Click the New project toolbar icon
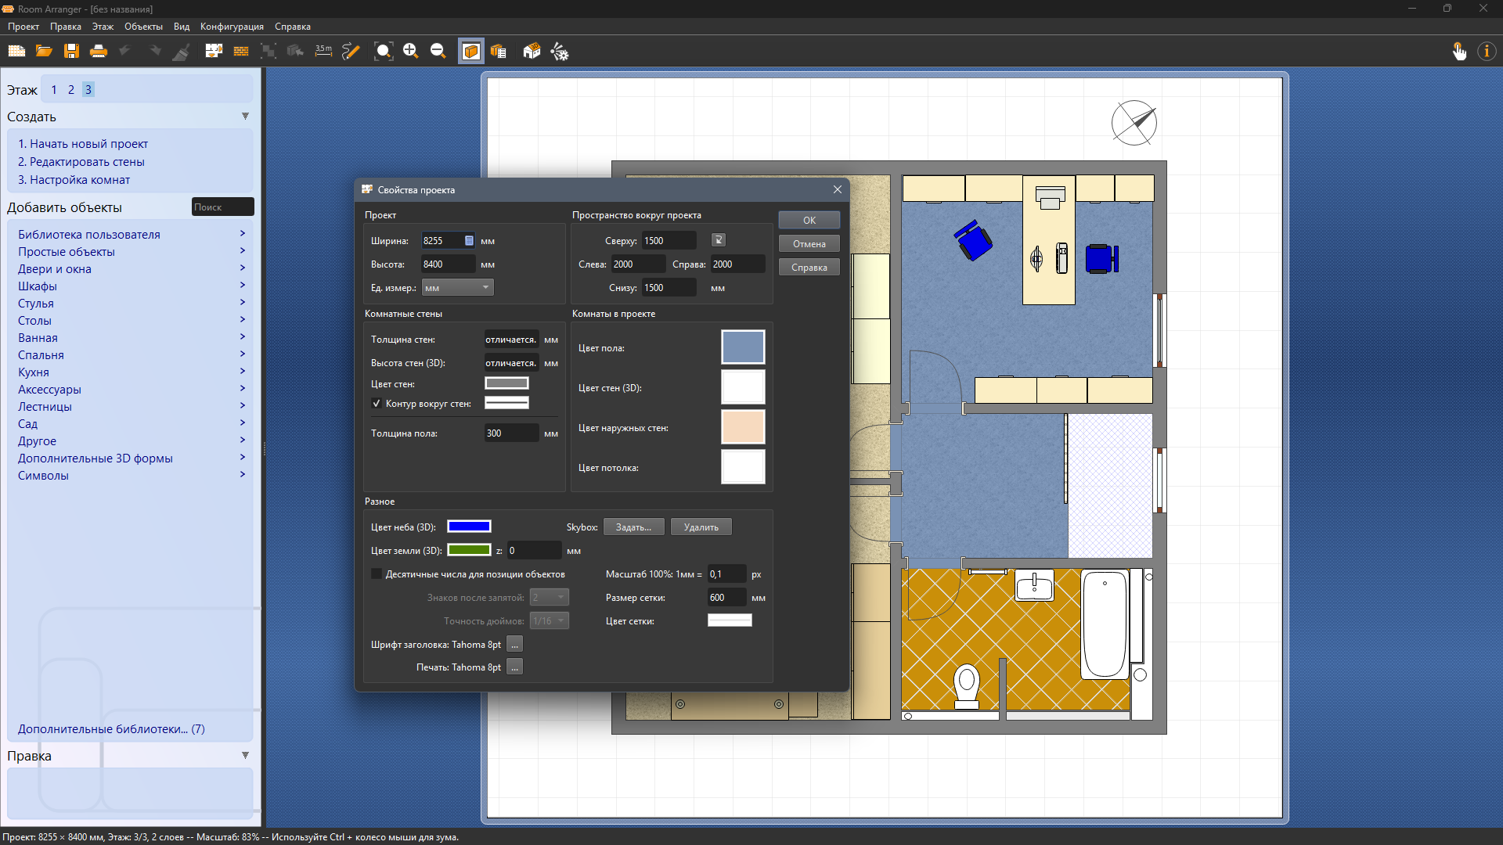 point(16,52)
